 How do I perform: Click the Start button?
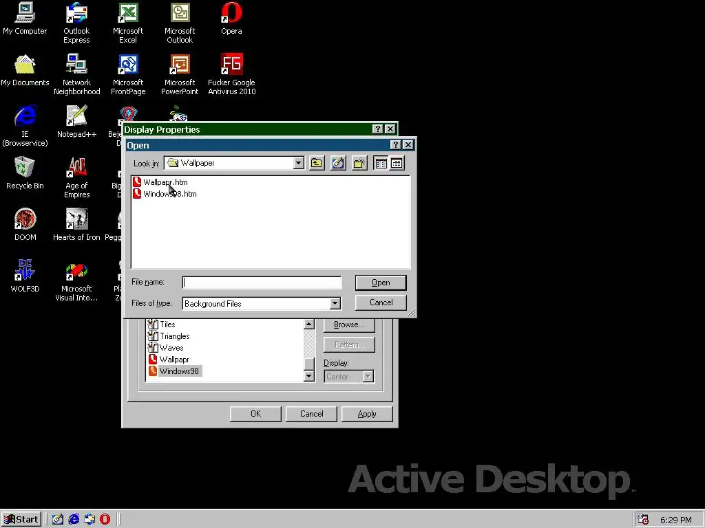pos(21,520)
